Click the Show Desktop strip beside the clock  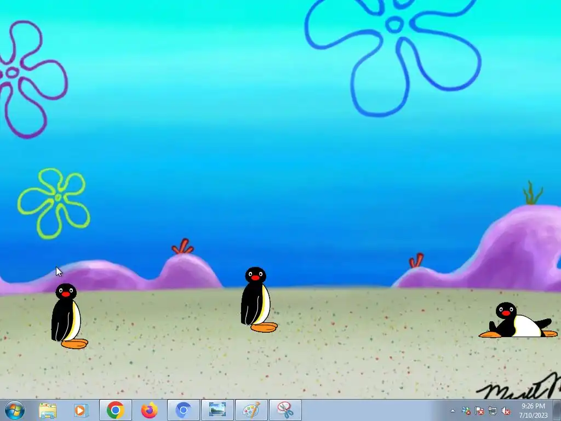coord(557,411)
